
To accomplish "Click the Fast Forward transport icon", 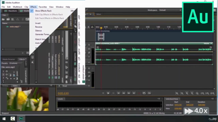I will tap(129, 93).
